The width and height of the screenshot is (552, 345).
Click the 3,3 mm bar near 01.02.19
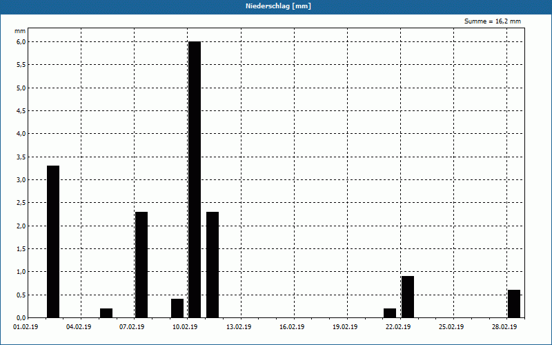[x=53, y=241]
